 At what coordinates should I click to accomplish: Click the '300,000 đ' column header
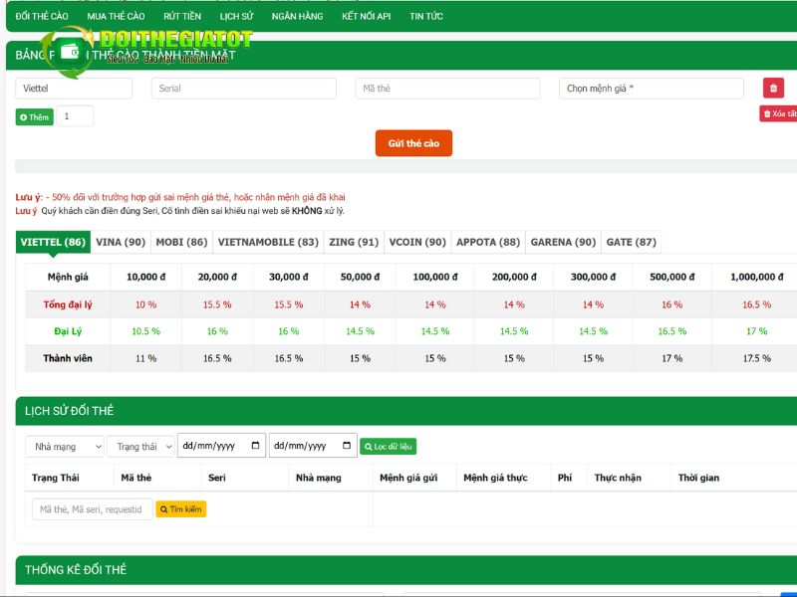point(593,277)
